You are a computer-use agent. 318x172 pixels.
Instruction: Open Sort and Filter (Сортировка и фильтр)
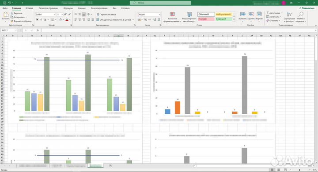(289, 17)
